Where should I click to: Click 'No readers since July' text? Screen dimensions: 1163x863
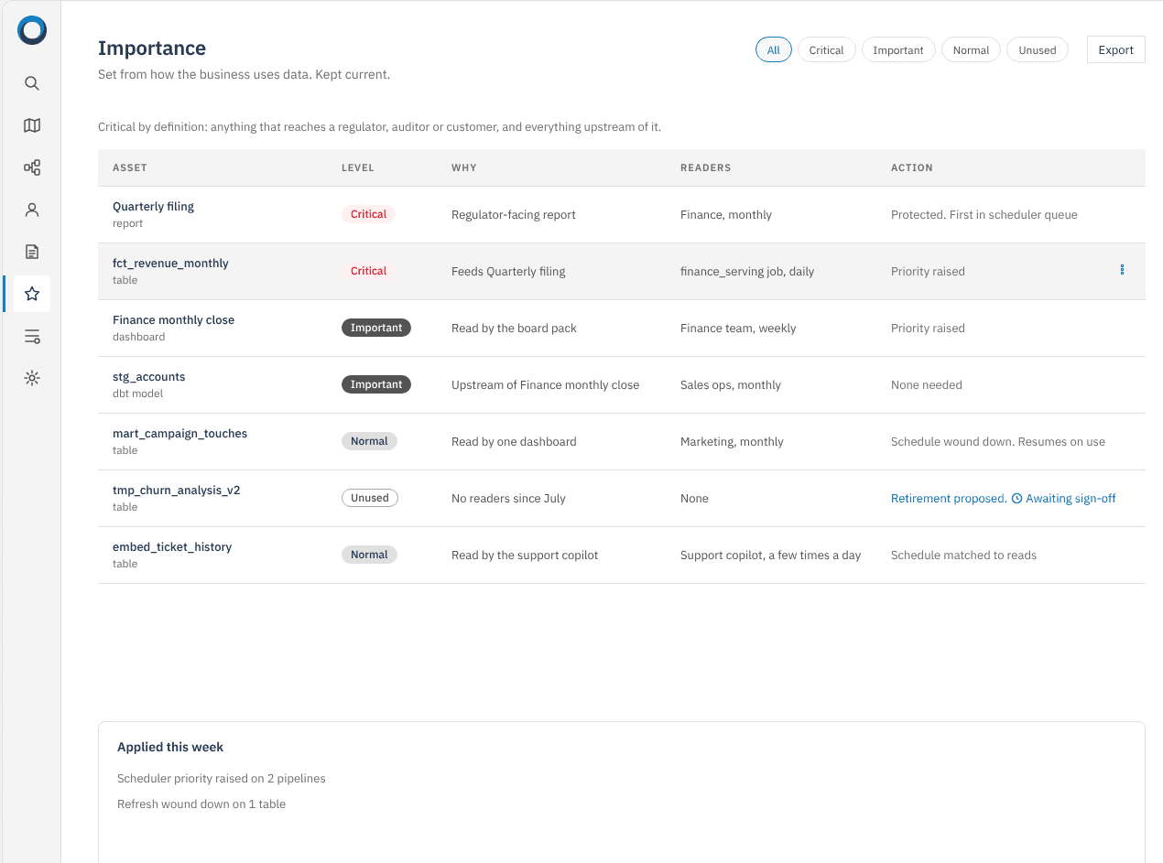[508, 499]
